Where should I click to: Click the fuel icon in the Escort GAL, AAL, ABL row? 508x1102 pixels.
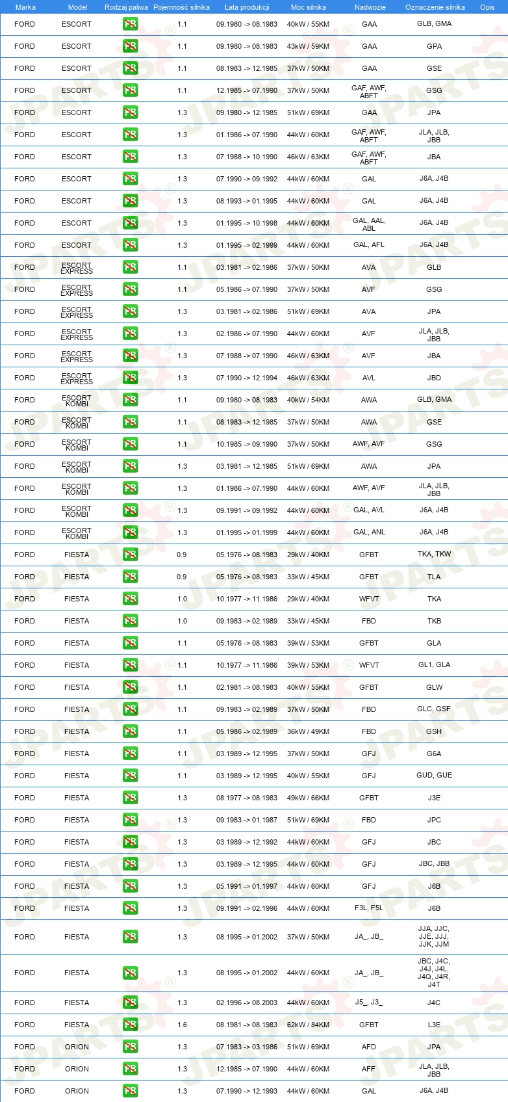(x=130, y=223)
